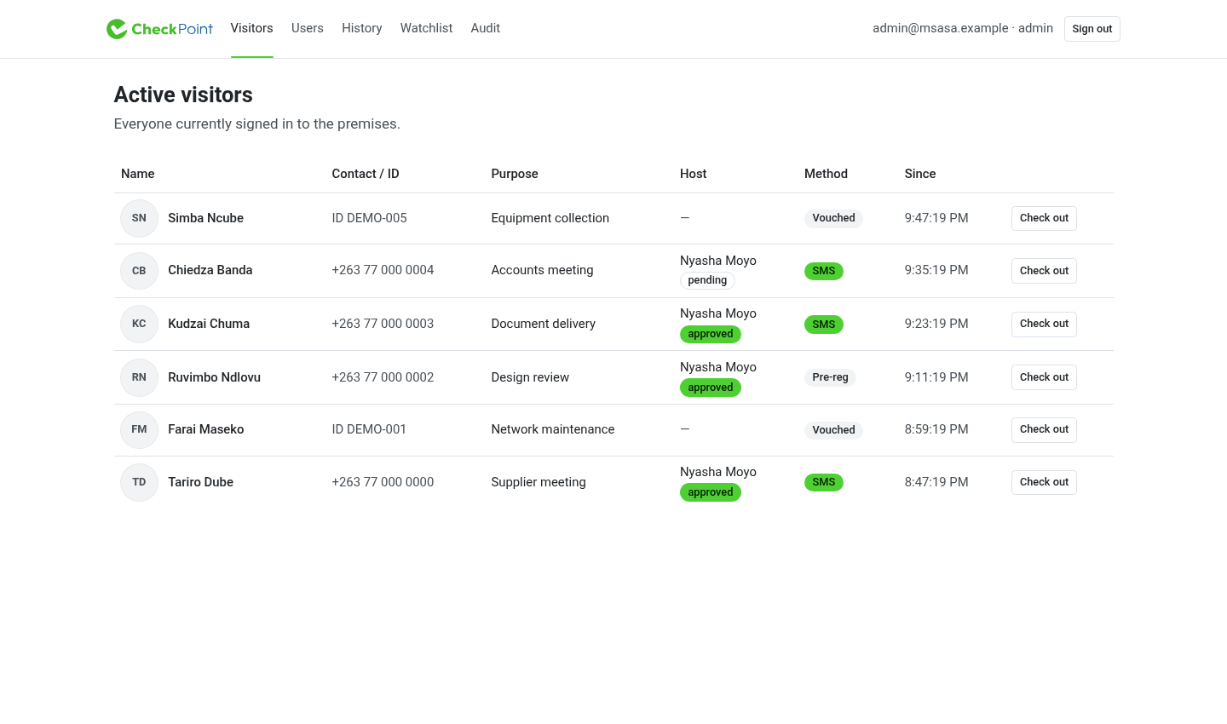Click the Since column header
The image size is (1227, 724).
920,174
